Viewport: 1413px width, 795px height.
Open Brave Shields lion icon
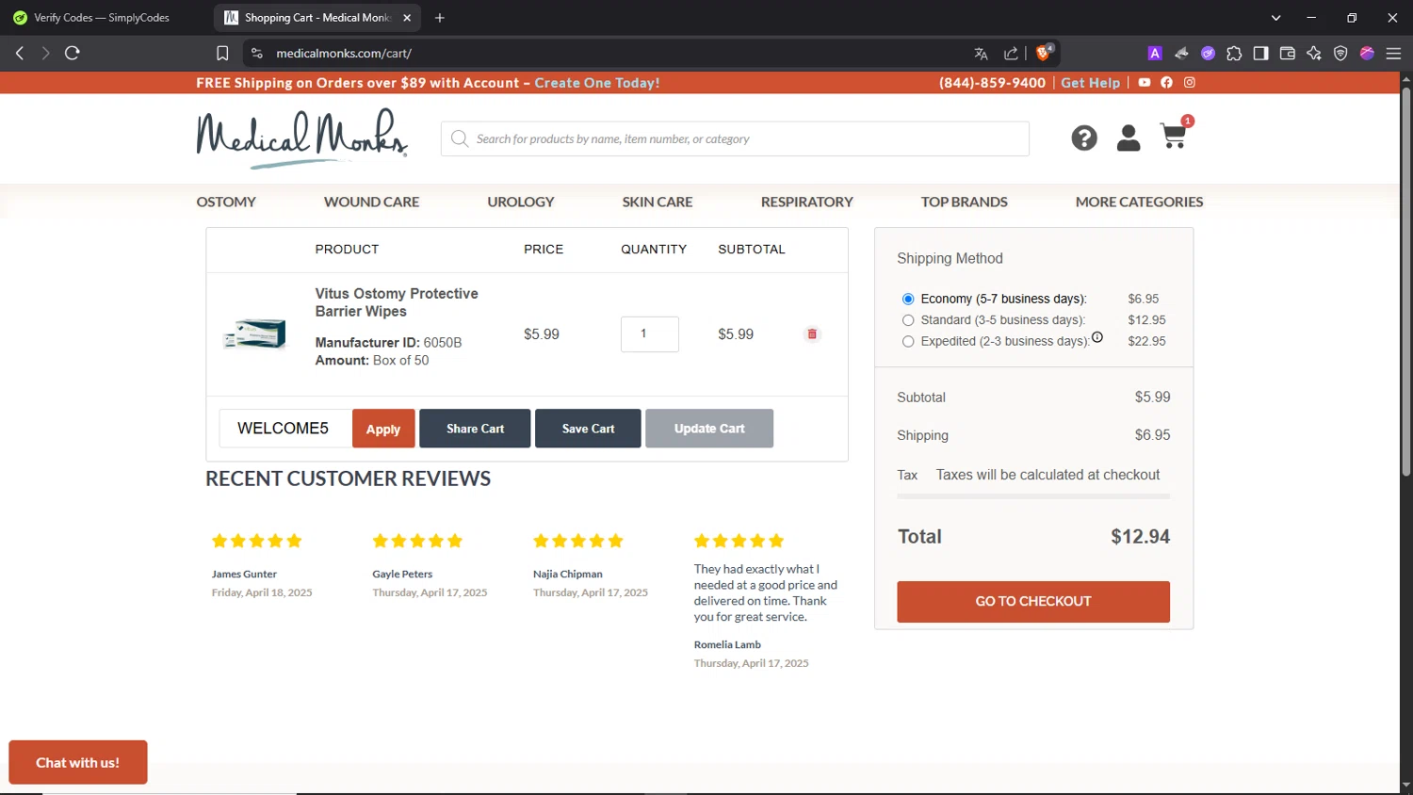pyautogui.click(x=1044, y=53)
